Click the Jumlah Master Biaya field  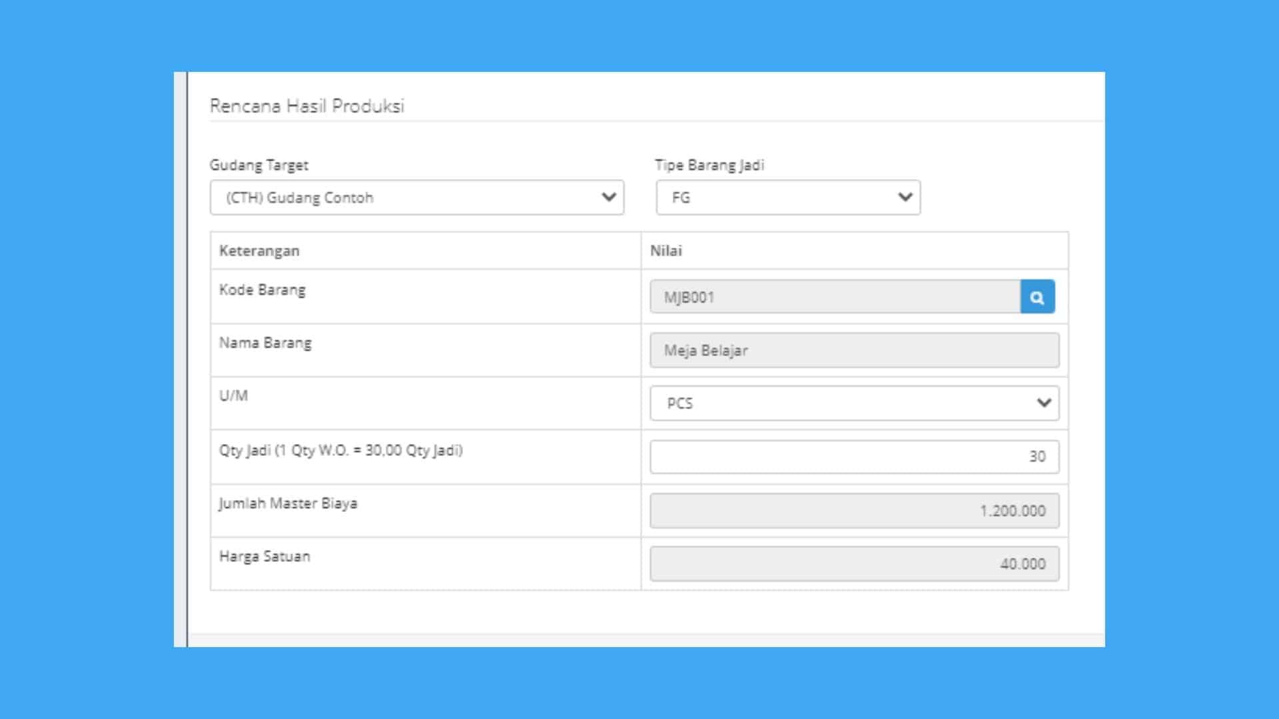click(854, 511)
